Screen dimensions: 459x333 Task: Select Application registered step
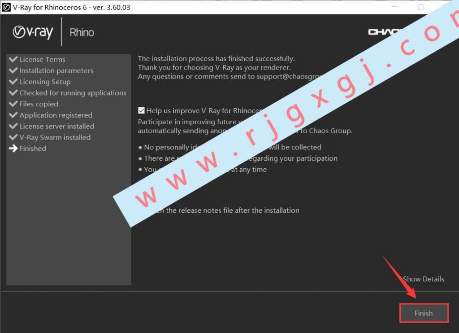click(56, 115)
